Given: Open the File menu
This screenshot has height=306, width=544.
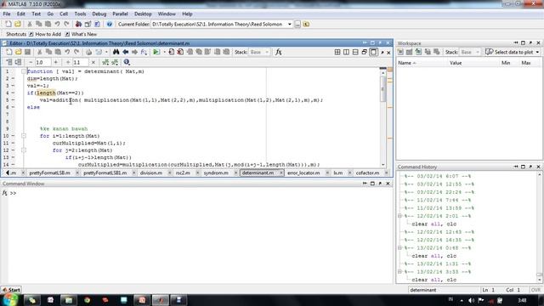Looking at the screenshot, I should coord(7,14).
